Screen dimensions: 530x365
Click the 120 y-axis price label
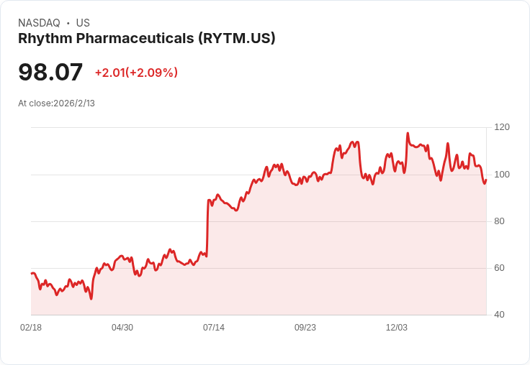click(x=502, y=127)
